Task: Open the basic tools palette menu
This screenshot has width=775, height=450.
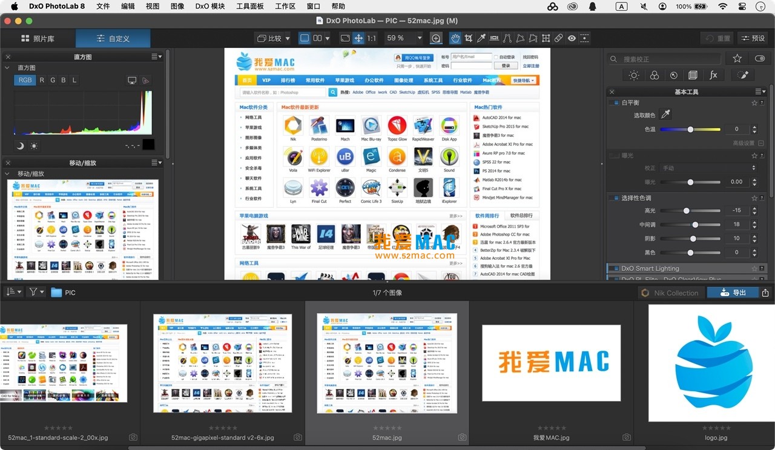Action: click(x=760, y=92)
